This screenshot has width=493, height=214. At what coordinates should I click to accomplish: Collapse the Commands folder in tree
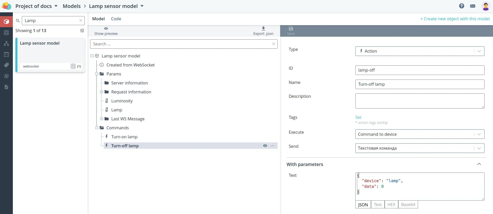click(x=97, y=128)
